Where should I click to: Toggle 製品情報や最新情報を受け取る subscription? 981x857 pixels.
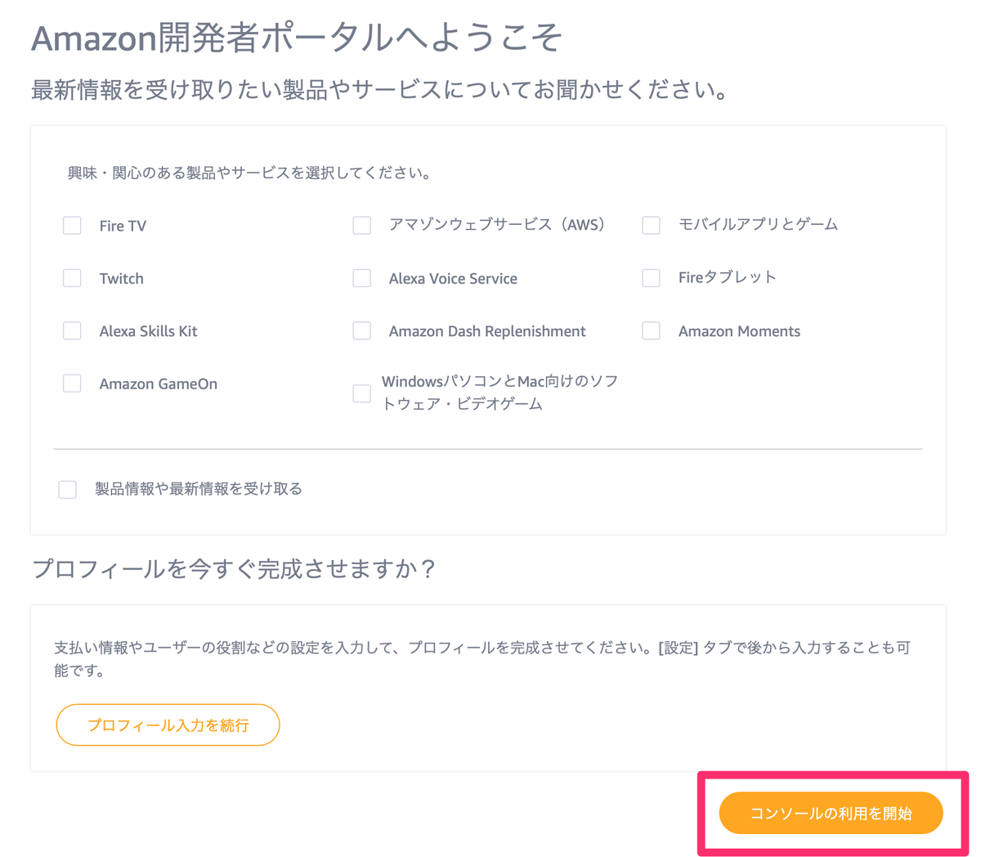[x=67, y=489]
